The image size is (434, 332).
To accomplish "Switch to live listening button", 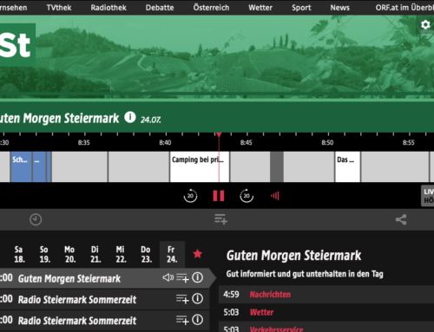I will pyautogui.click(x=427, y=196).
